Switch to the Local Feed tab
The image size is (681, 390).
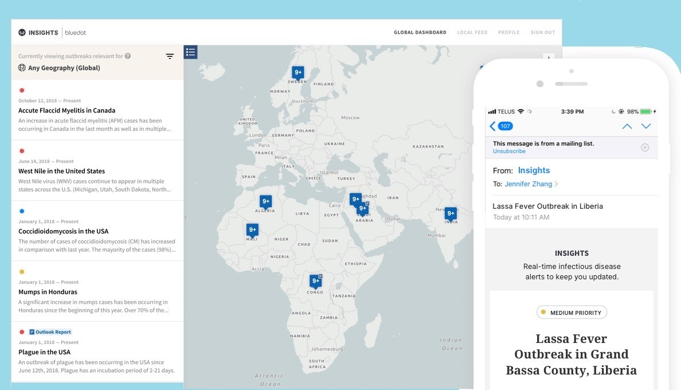(x=472, y=33)
